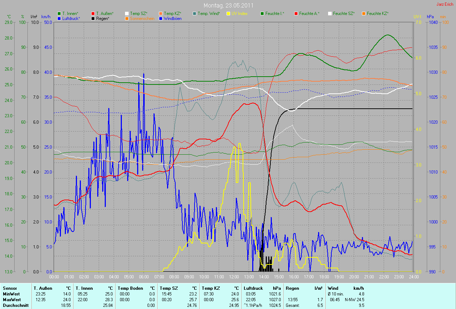The image size is (456, 309).
Task: Click the orange Temp KZ legend marker
Action: 161,14
